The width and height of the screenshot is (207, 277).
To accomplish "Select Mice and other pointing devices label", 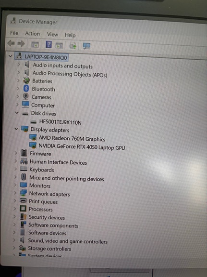I will coord(67,178).
